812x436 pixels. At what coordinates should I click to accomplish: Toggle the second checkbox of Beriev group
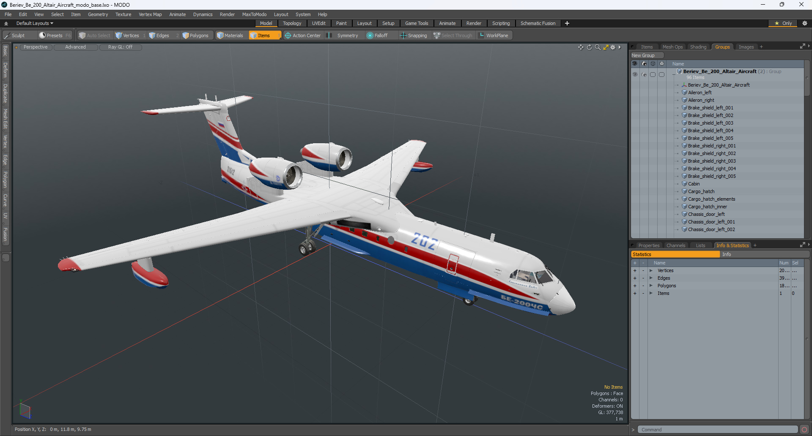[x=662, y=74]
